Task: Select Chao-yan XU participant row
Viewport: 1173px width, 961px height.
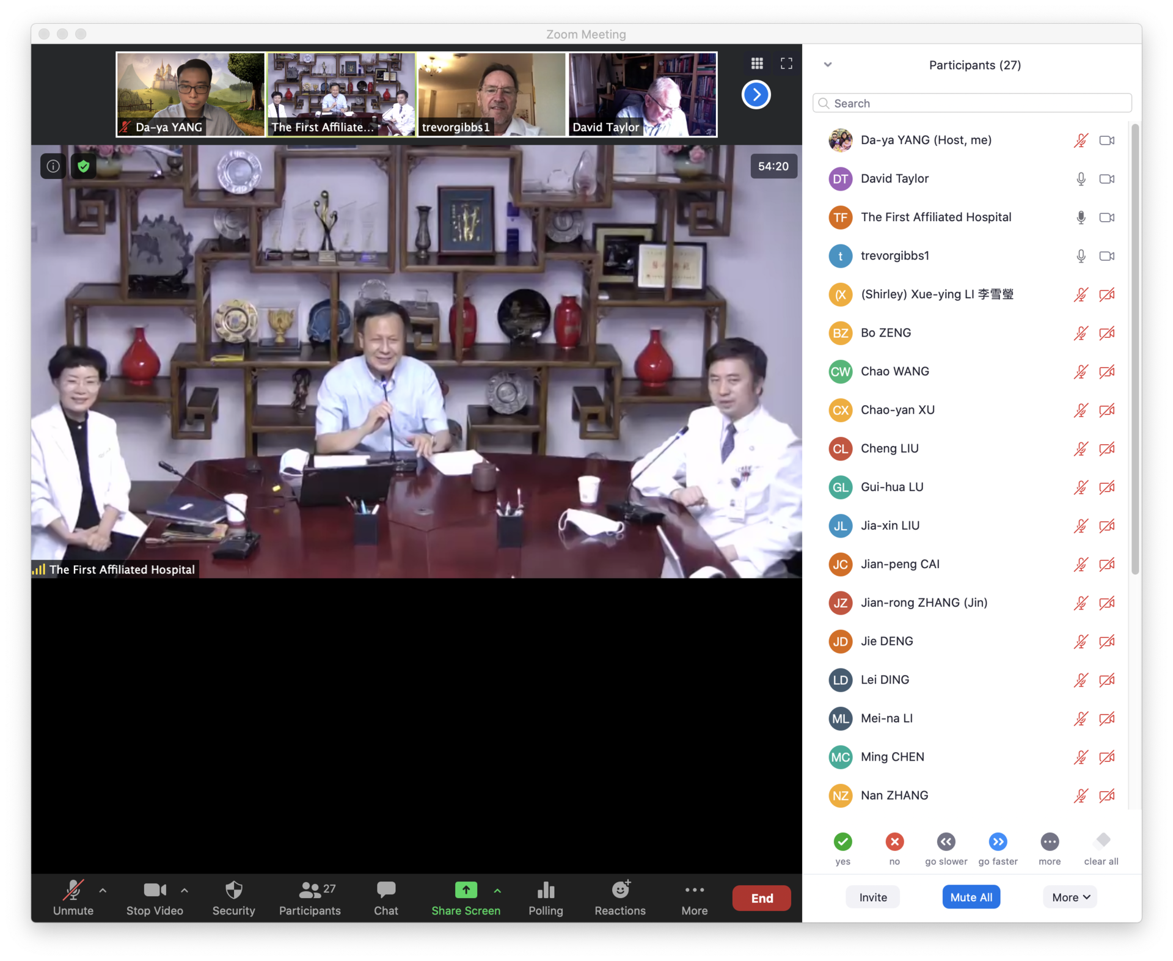Action: pos(971,410)
